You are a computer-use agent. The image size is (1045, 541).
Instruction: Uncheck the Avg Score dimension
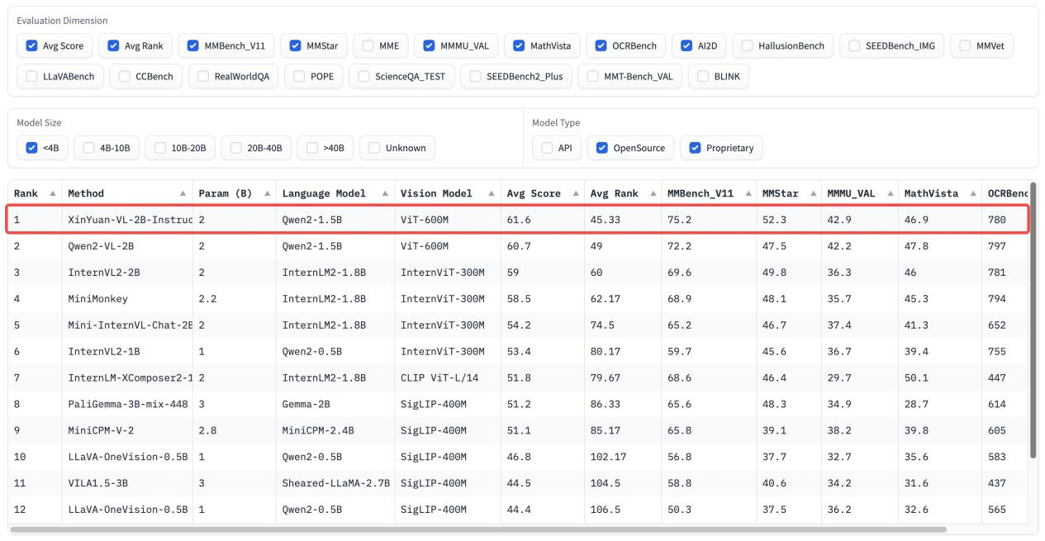coord(31,45)
